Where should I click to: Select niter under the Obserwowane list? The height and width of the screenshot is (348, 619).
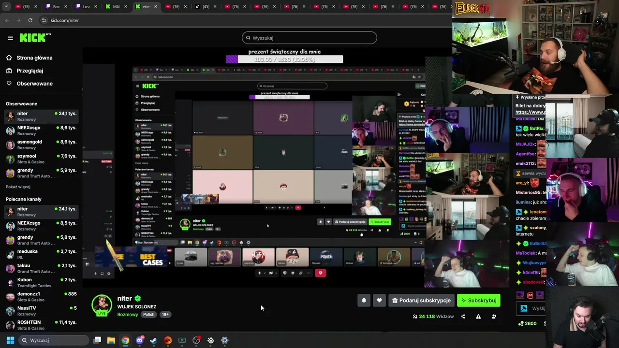(41, 116)
